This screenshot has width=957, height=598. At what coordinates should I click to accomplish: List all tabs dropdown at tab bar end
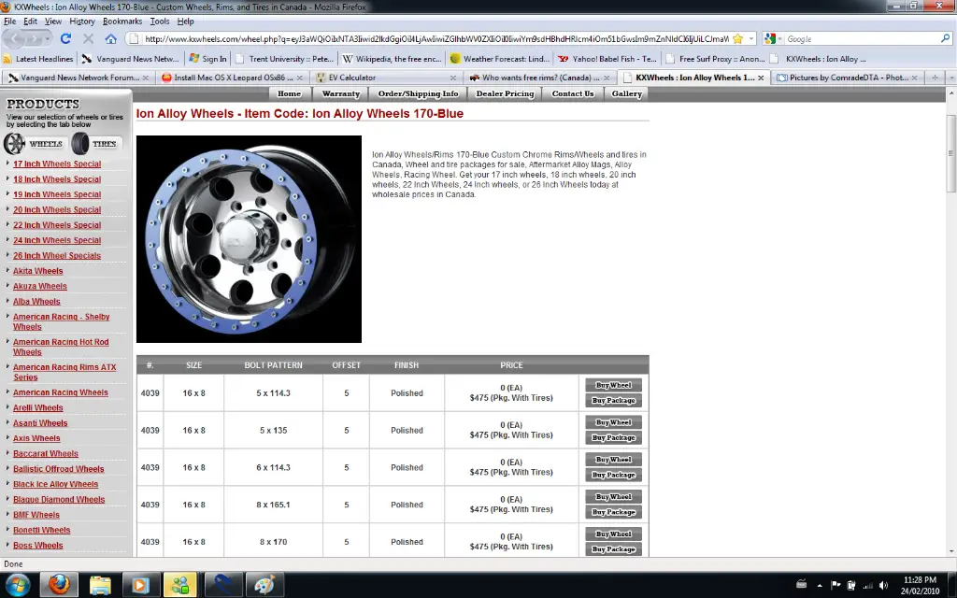950,78
